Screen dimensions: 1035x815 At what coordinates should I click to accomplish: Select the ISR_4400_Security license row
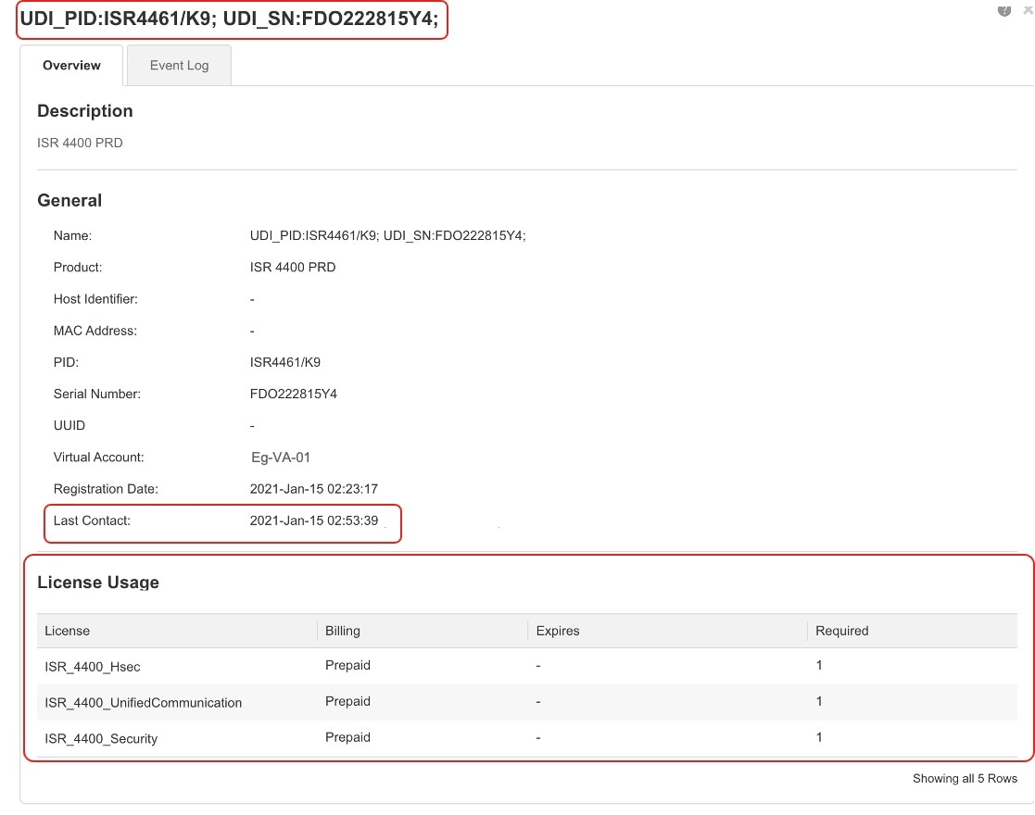click(526, 738)
